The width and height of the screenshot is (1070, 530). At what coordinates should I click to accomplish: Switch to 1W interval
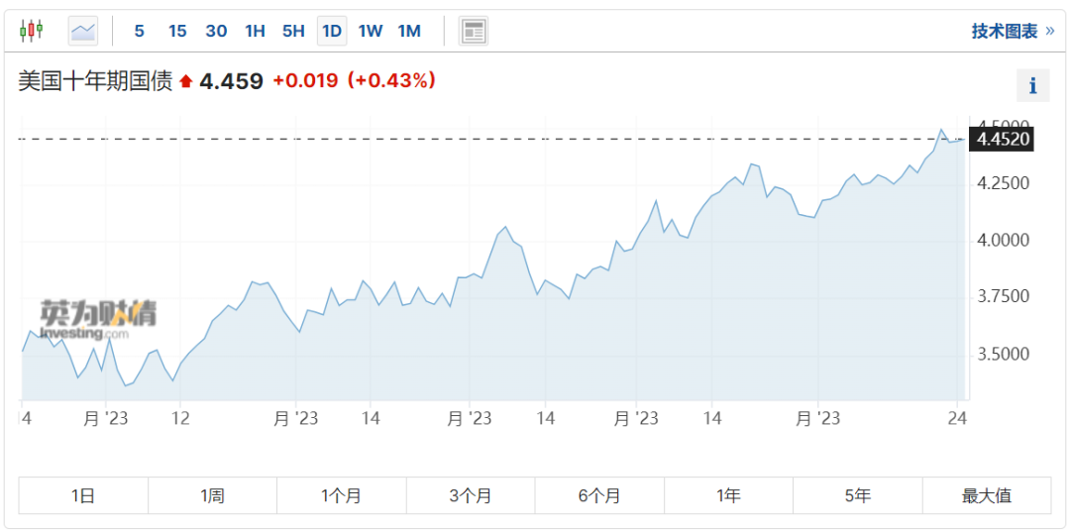click(371, 31)
